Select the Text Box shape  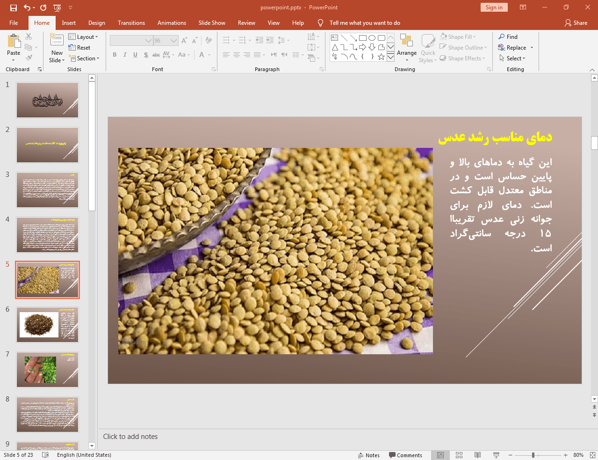pos(335,38)
